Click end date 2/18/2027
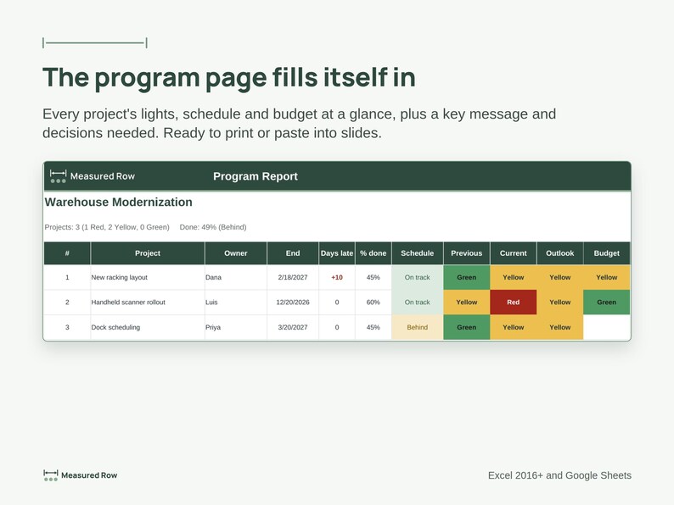 click(293, 277)
